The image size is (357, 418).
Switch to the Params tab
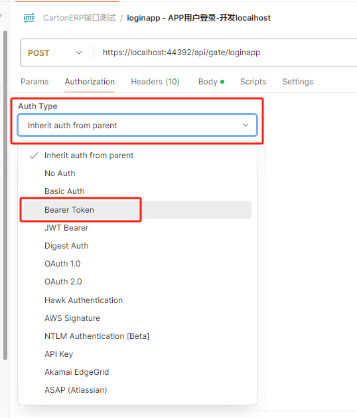pos(35,82)
